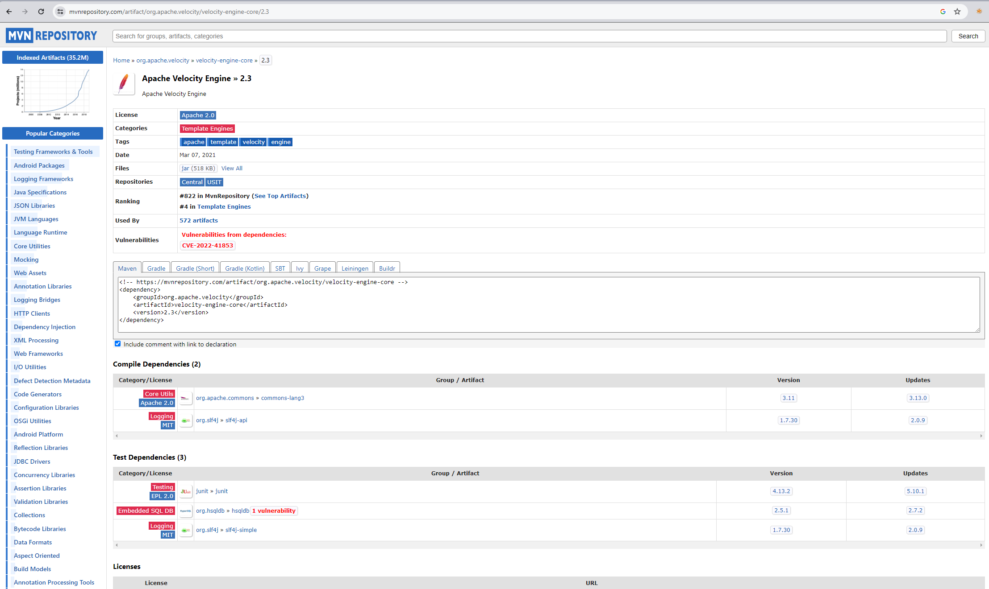The width and height of the screenshot is (989, 589).
Task: Open the 572 artifacts used-by link
Action: coord(199,220)
